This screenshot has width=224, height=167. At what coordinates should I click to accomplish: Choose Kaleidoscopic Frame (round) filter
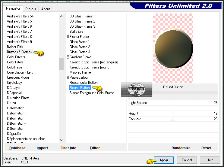[x=90, y=67]
